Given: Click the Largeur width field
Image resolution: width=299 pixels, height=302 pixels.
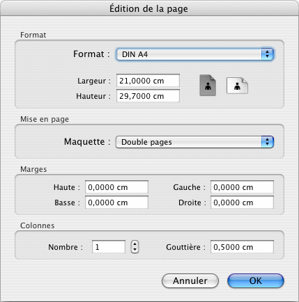Looking at the screenshot, I should [x=148, y=81].
